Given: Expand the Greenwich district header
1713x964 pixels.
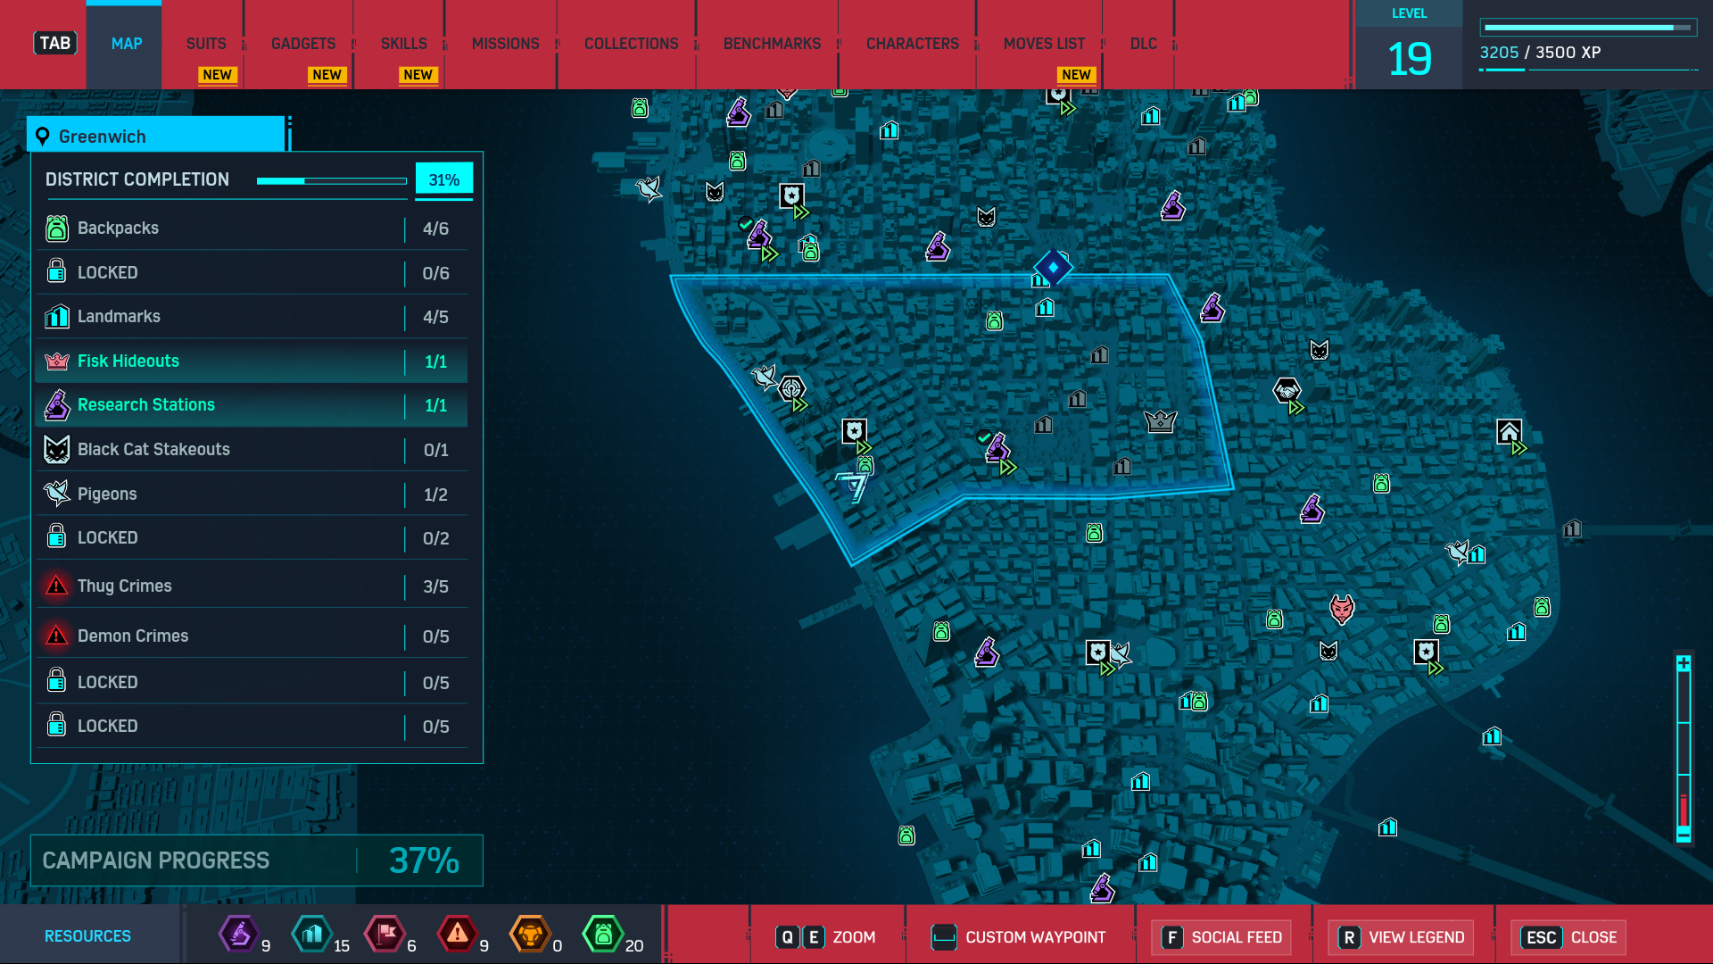Looking at the screenshot, I should coord(156,137).
